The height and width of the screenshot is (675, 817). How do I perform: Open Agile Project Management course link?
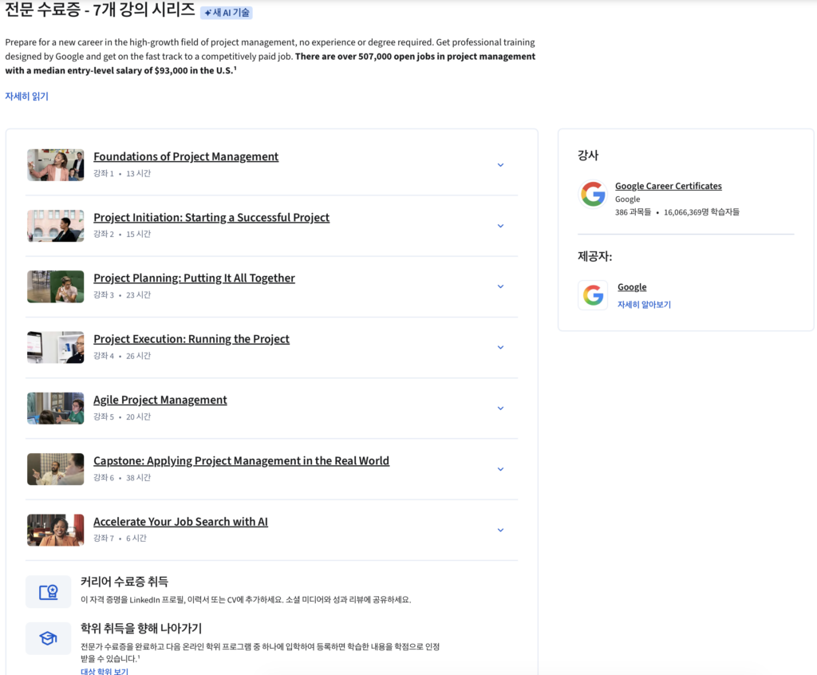point(160,400)
